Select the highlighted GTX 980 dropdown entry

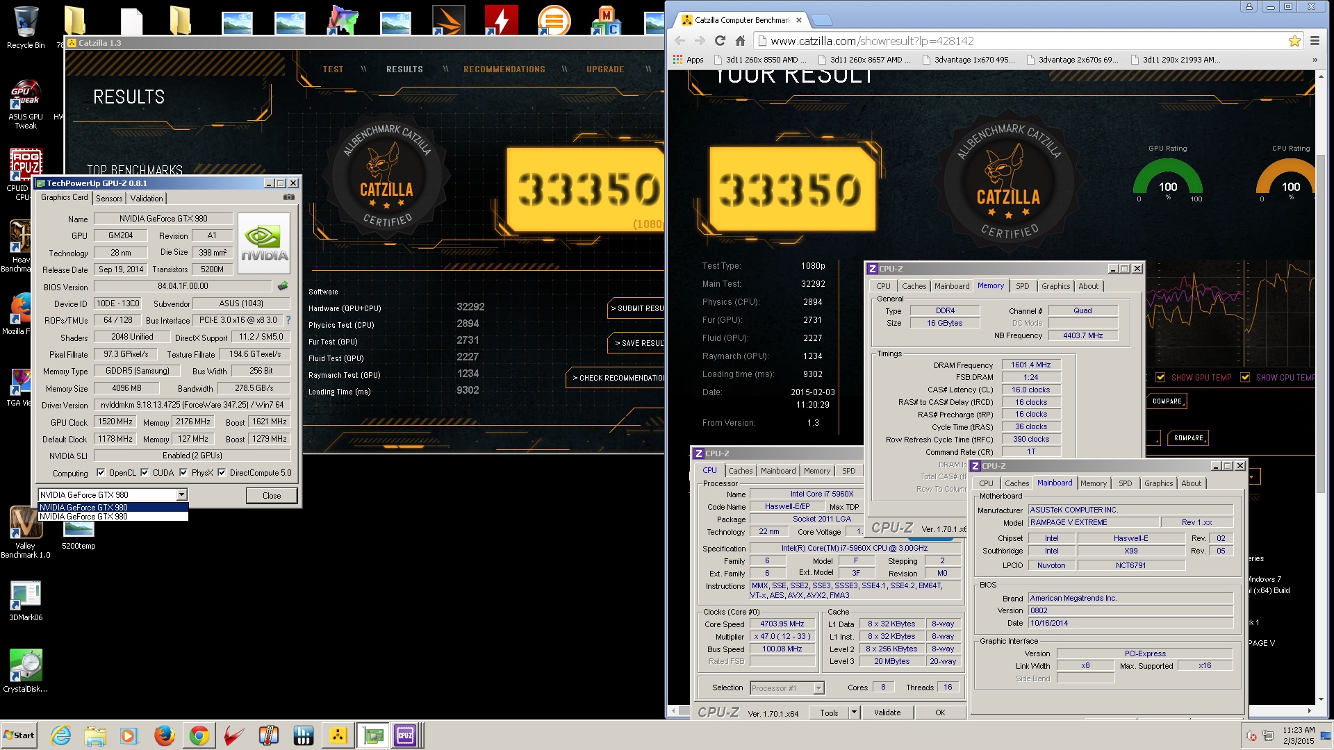pos(113,508)
